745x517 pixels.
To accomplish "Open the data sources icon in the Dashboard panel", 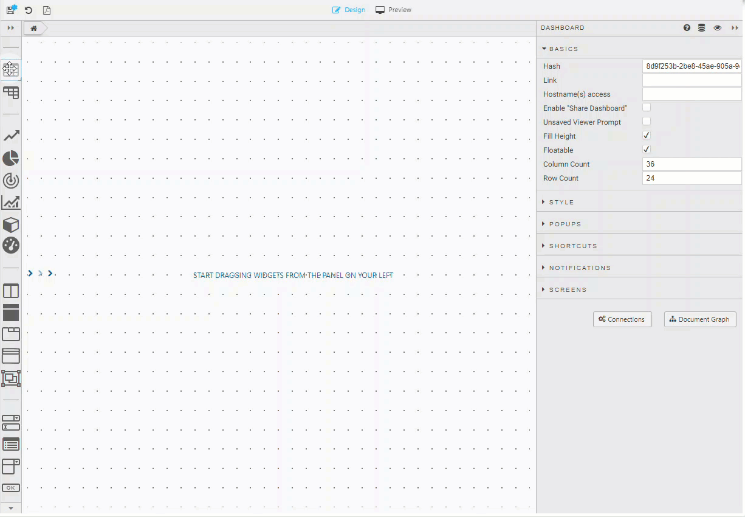I will point(702,27).
